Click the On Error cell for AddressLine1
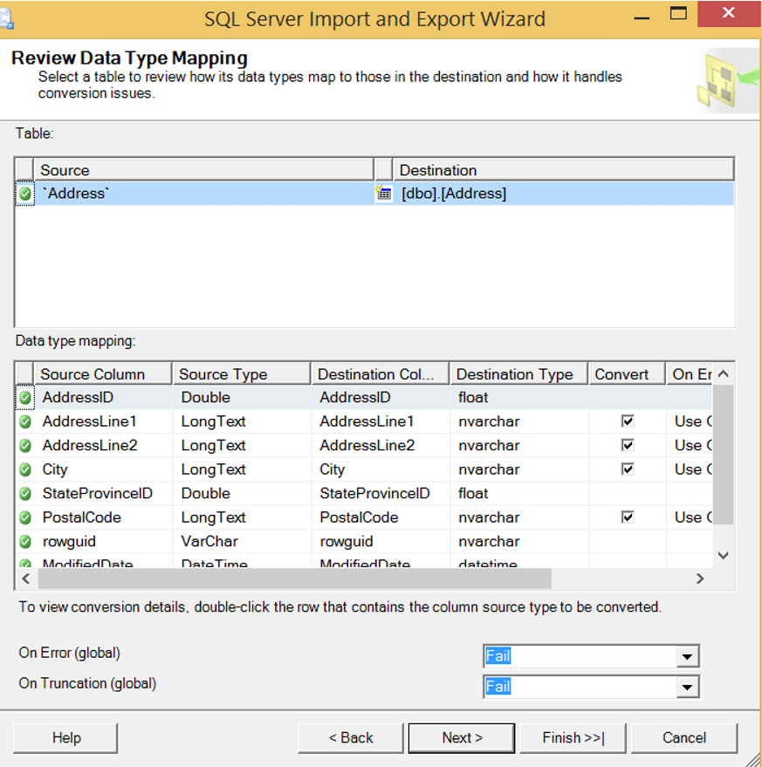This screenshot has height=767, width=762. (690, 421)
